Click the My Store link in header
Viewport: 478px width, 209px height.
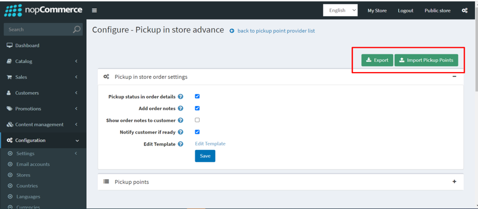(377, 10)
